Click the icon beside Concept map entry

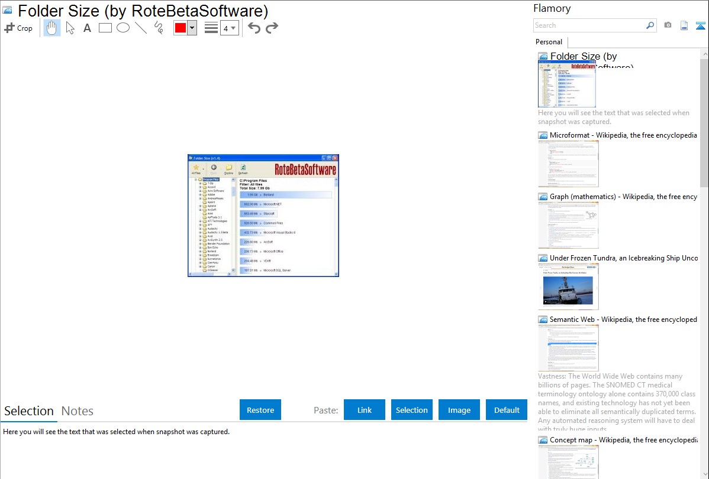point(543,439)
